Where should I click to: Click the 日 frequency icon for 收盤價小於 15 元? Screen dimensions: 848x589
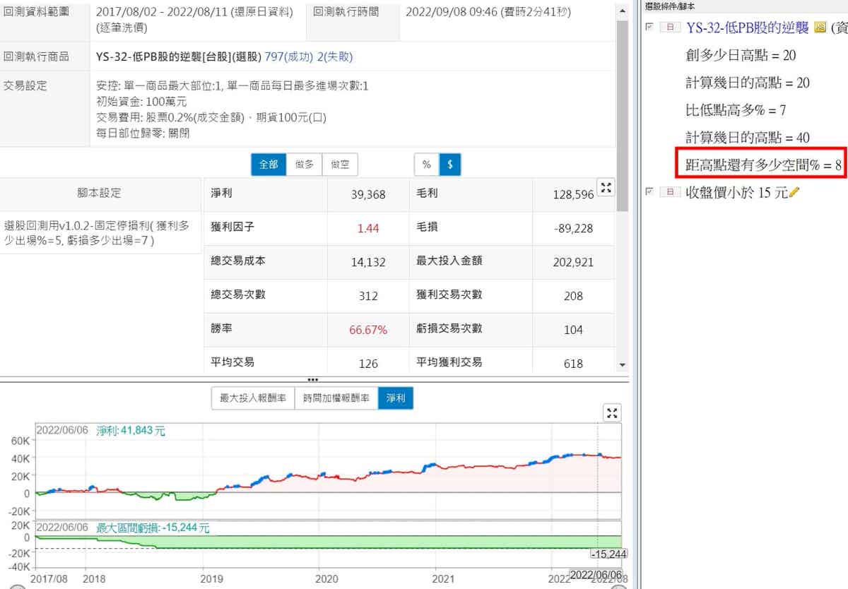tap(671, 192)
